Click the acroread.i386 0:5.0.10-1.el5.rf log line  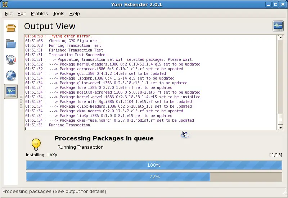104,69
